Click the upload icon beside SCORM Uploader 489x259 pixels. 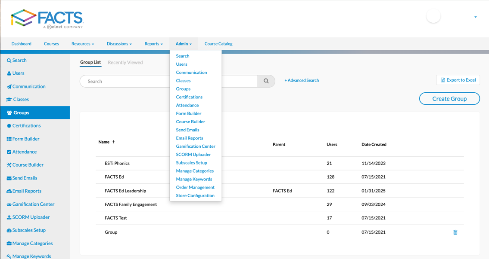pyautogui.click(x=9, y=217)
